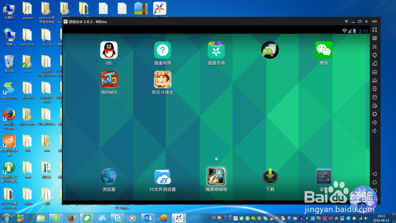Open MEmu settings gear in sidebar
Image resolution: width=396 pixels, height=223 pixels.
(x=375, y=114)
